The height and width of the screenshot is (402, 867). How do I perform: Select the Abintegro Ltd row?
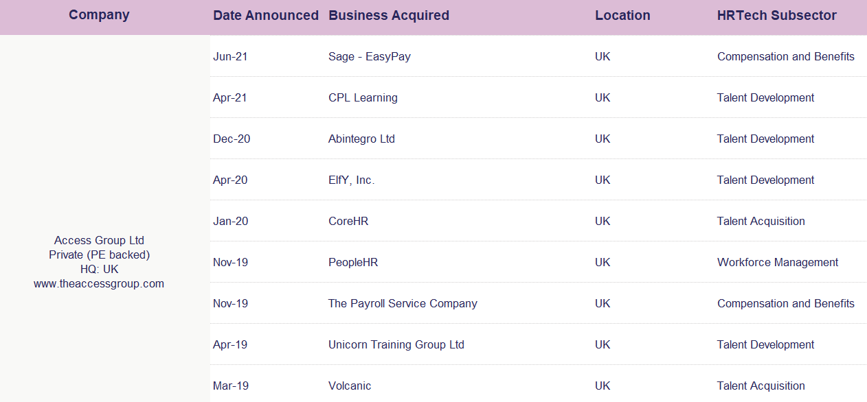point(539,139)
